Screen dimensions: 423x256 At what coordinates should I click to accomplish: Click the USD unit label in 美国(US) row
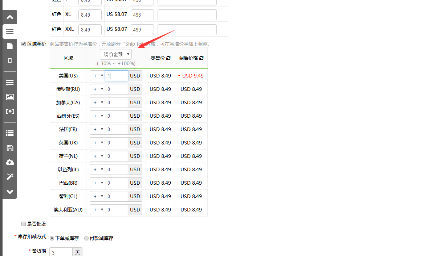135,76
